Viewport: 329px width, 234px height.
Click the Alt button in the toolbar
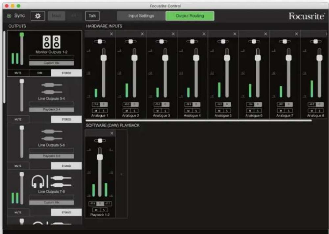click(73, 16)
